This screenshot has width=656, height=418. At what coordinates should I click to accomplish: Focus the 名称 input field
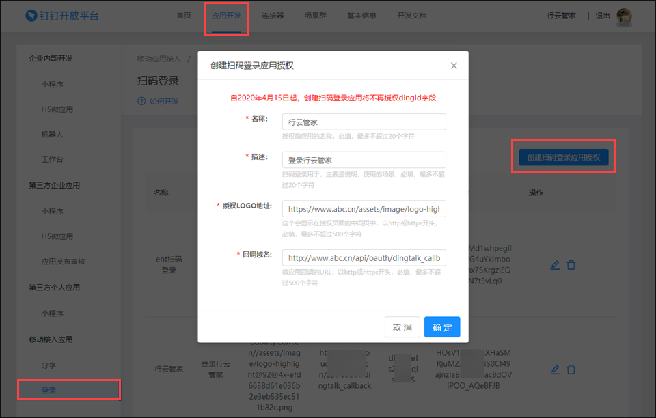click(x=364, y=122)
